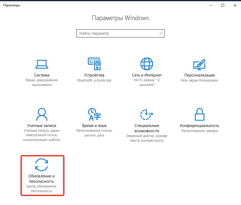Viewport: 241px width, 205px height.
Task: Open the Устройства keyboard and speaker icon
Action: coord(94,64)
